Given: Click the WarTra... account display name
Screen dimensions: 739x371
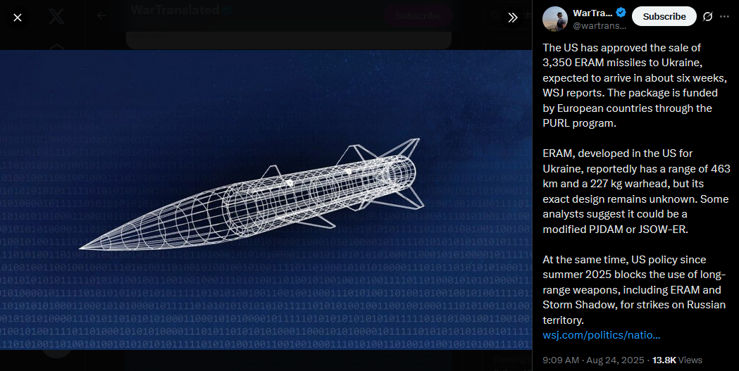Looking at the screenshot, I should click(592, 13).
